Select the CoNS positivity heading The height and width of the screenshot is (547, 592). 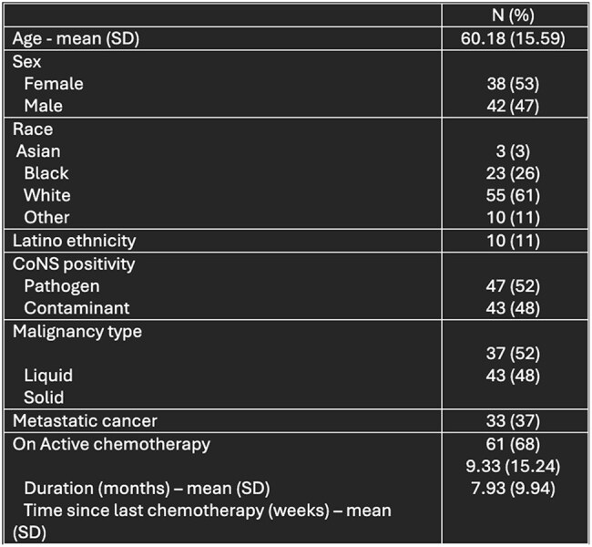pyautogui.click(x=74, y=263)
